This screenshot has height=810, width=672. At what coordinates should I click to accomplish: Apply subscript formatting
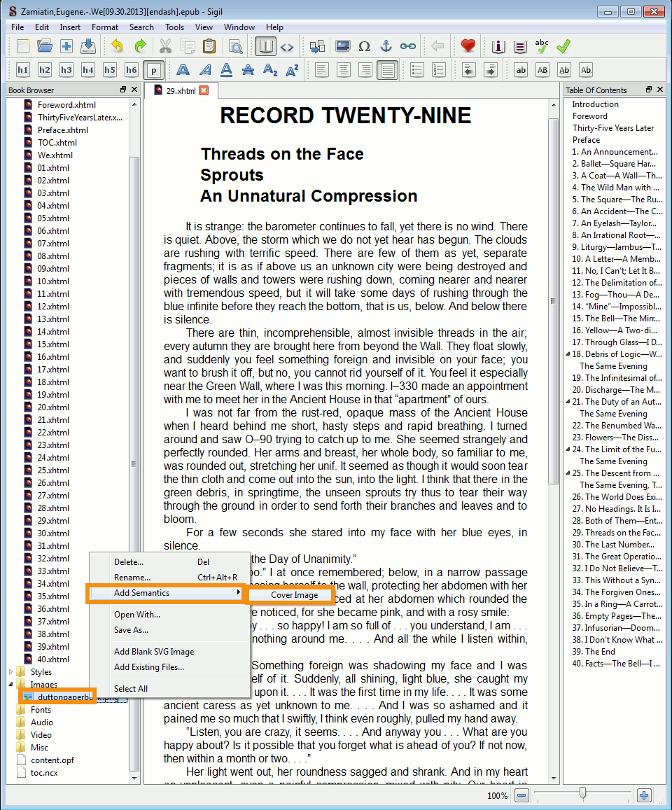pyautogui.click(x=270, y=70)
